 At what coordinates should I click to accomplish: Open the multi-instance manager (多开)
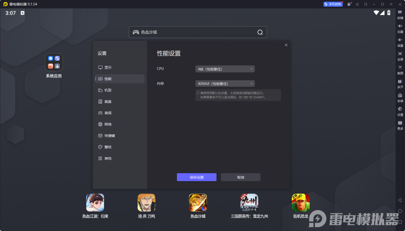(x=400, y=84)
